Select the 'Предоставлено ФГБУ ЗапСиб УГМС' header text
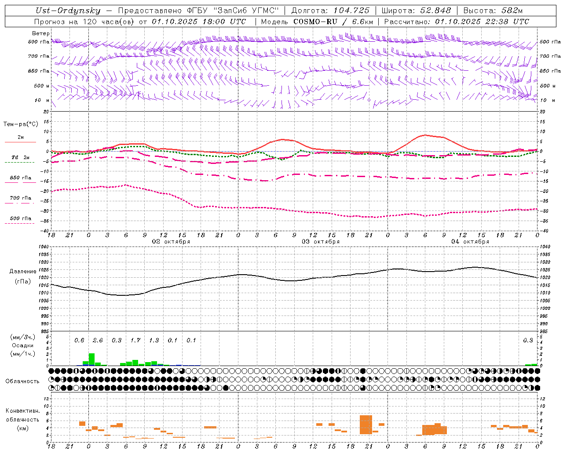This screenshot has width=563, height=450. pos(198,11)
